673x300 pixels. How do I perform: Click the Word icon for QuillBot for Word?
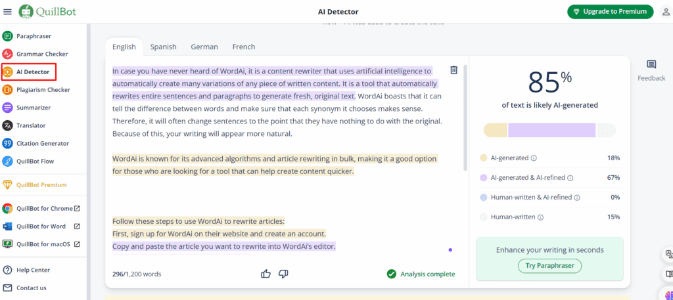8,226
